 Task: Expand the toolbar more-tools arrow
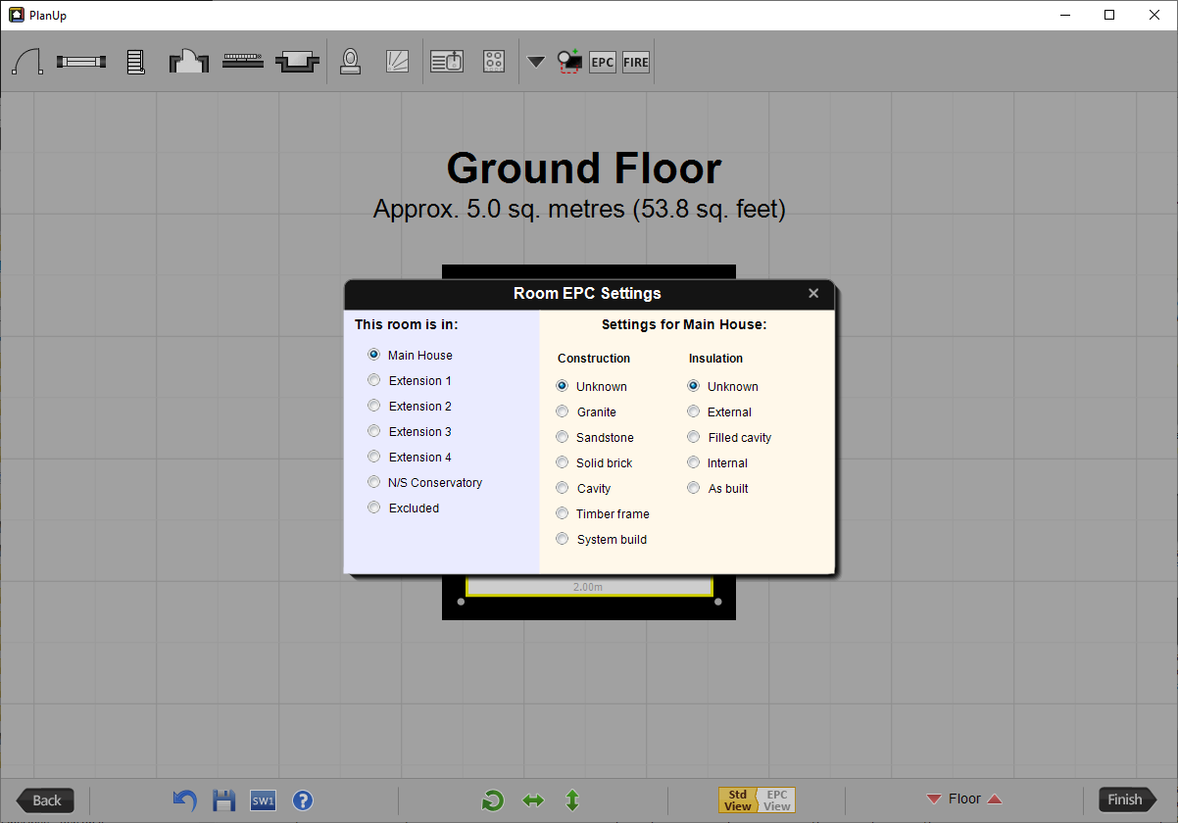[535, 62]
